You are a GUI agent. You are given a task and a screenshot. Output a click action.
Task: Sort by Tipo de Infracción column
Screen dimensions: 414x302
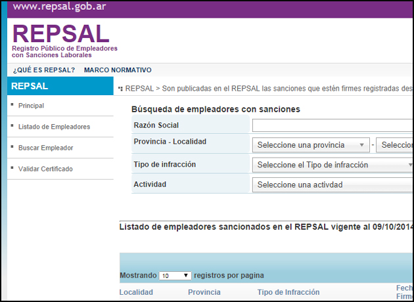point(288,292)
